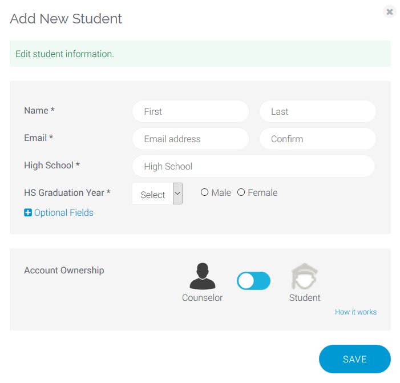Viewport: 400px width, 383px height.
Task: Click the Email address field
Action: (x=191, y=139)
